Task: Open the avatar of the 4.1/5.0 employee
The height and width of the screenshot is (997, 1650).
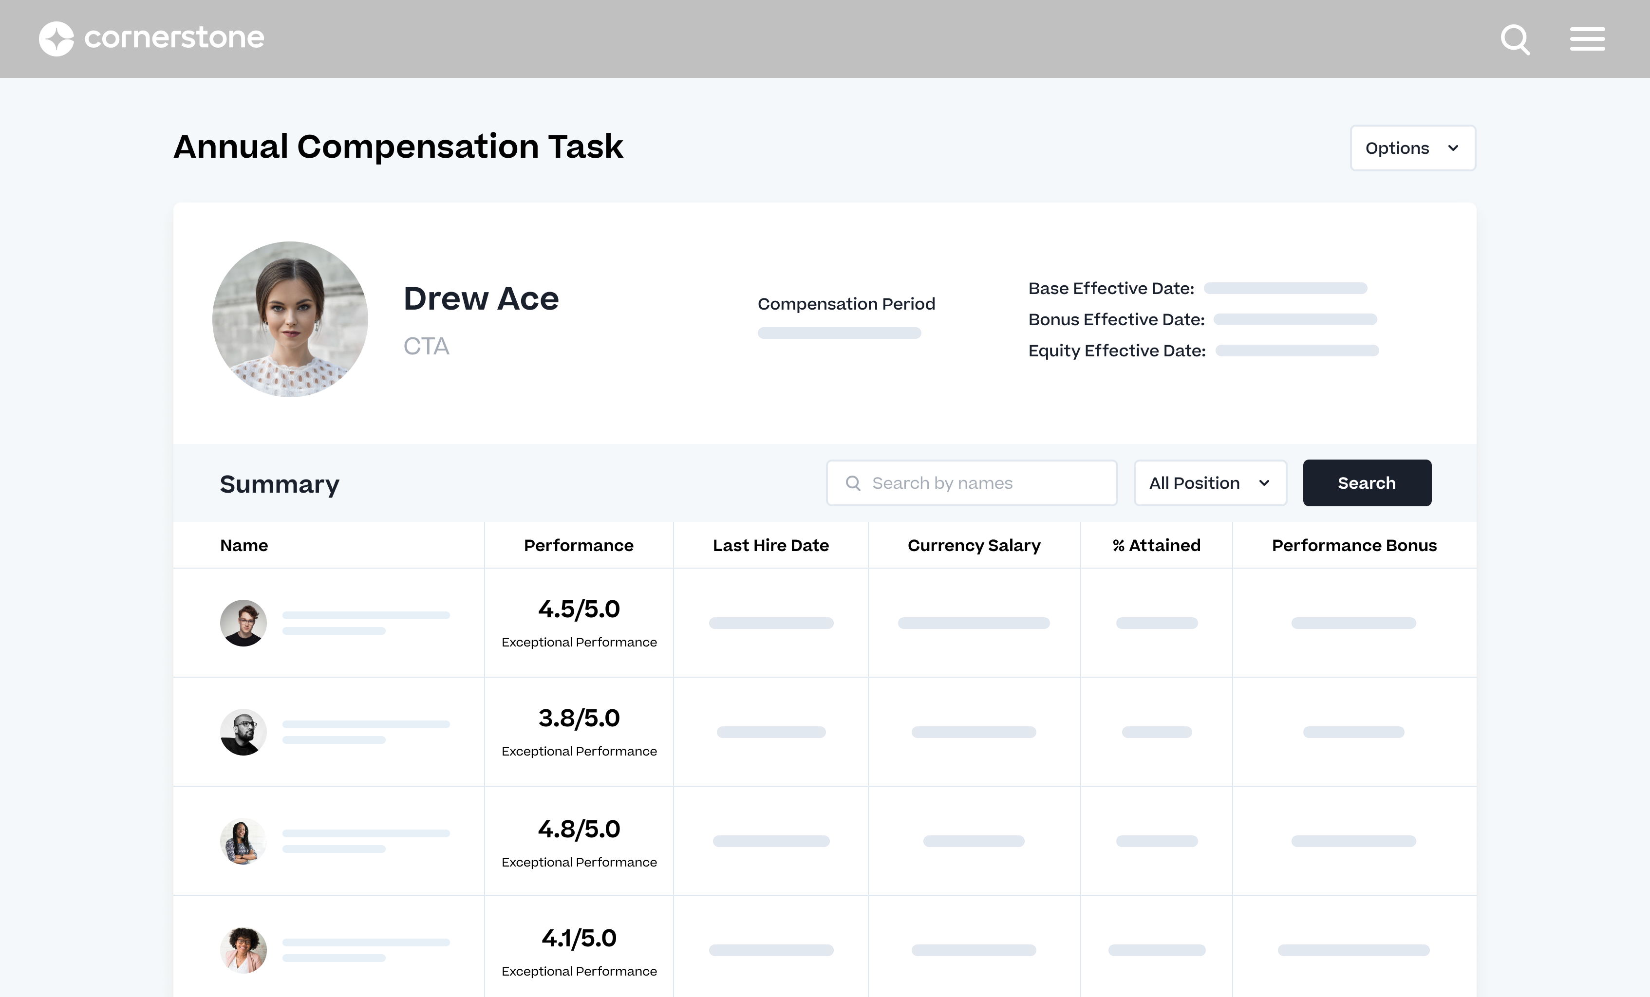Action: pos(243,949)
